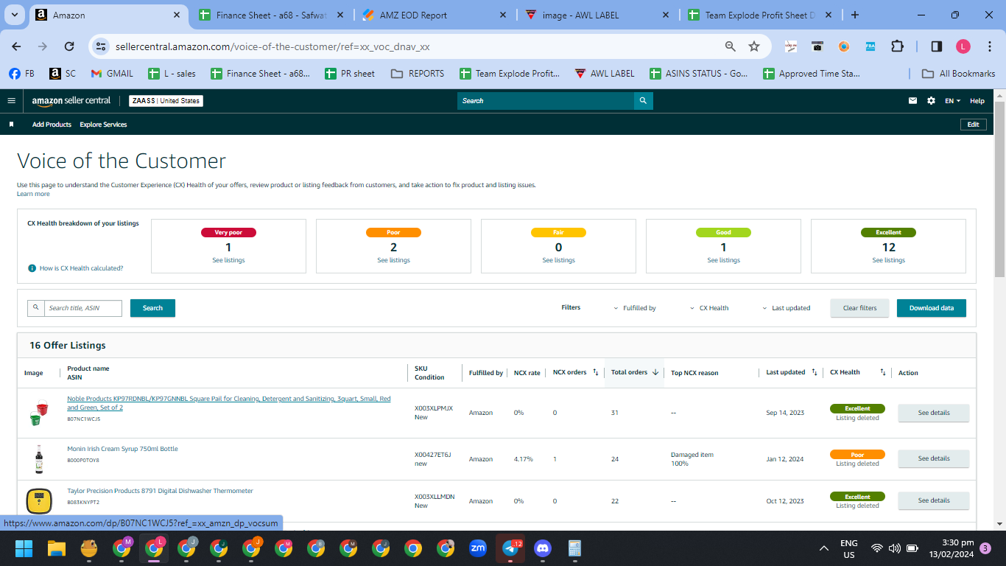Click the Monin Irish Cream Syrup thumbnail
Image resolution: width=1006 pixels, height=566 pixels.
pyautogui.click(x=39, y=458)
